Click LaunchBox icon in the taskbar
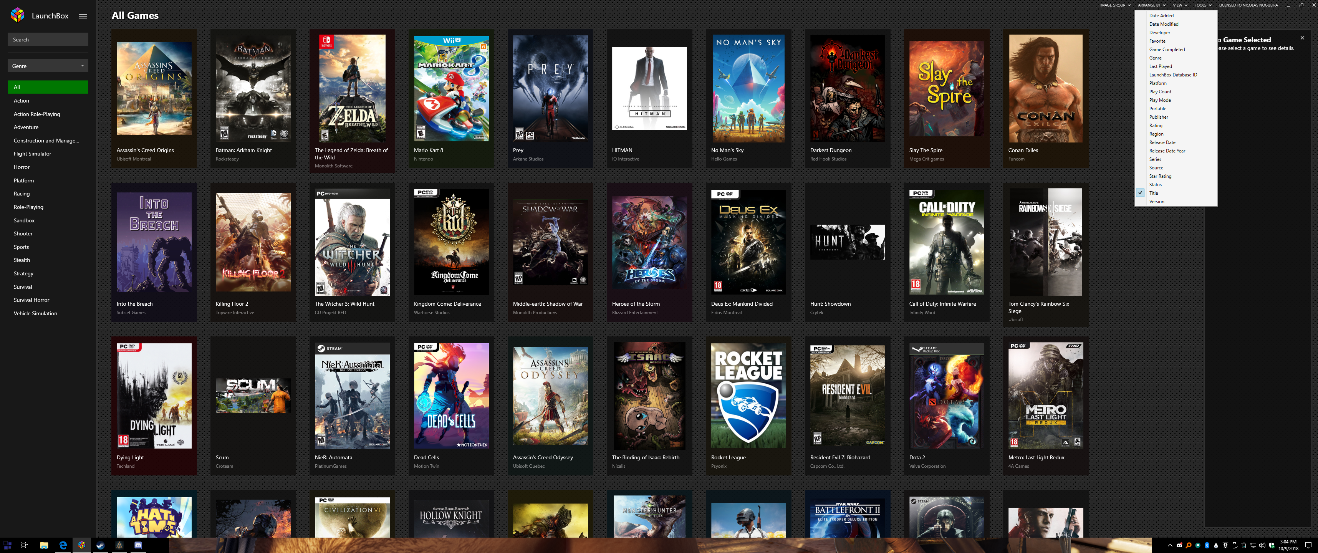 coord(82,545)
